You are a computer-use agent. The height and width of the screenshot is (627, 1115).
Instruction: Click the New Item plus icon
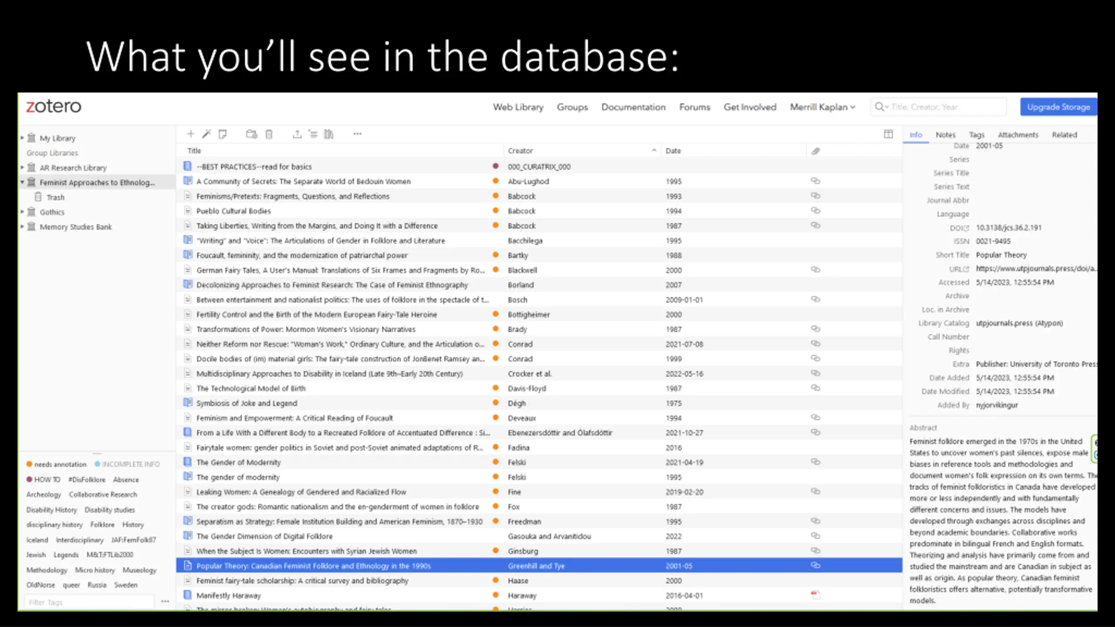point(190,134)
